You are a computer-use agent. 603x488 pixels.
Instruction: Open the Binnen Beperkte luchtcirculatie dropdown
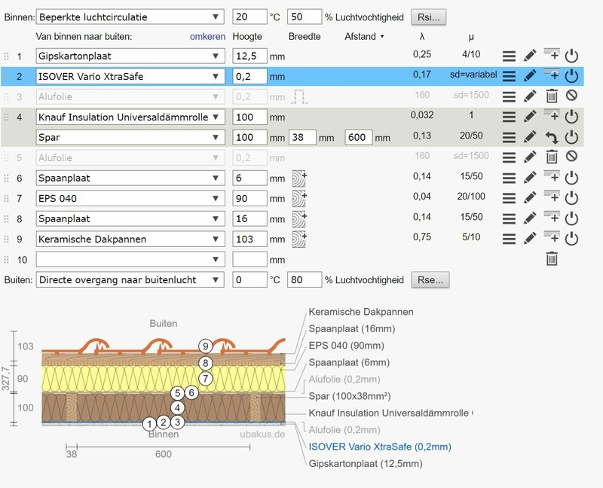(x=130, y=17)
